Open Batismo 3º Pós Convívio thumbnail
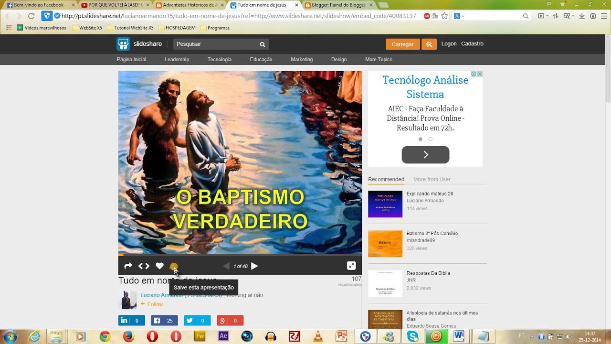The height and width of the screenshot is (344, 611). (385, 244)
